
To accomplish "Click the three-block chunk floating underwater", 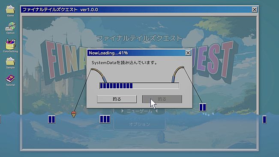I will [x=105, y=119].
